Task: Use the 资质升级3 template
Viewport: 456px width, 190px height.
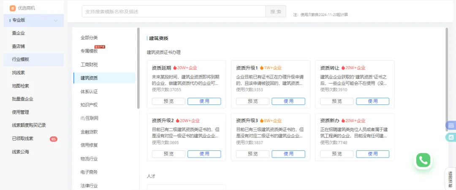Action: pos(288,154)
